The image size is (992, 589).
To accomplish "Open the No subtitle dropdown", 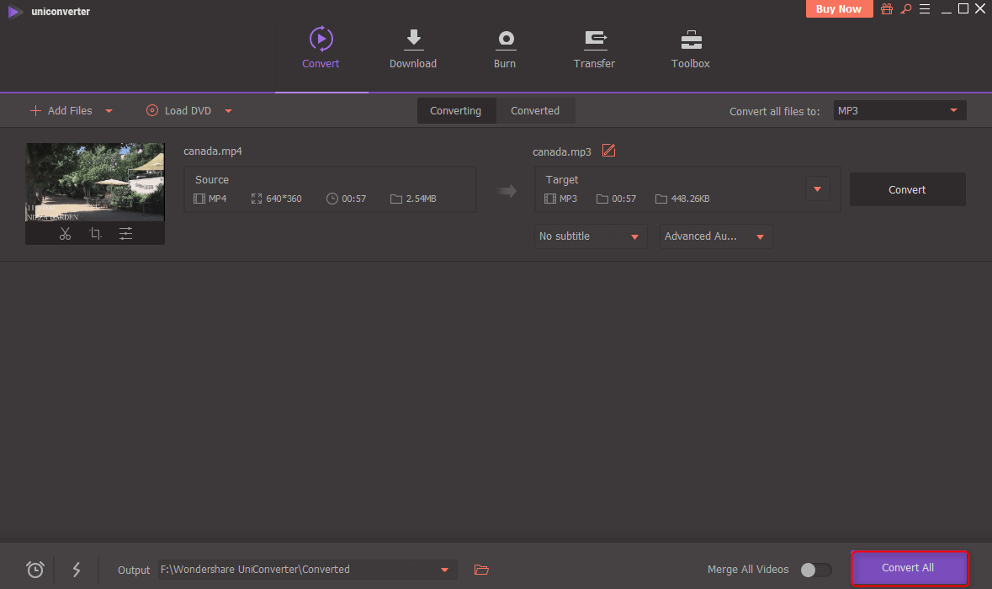I will tap(590, 236).
